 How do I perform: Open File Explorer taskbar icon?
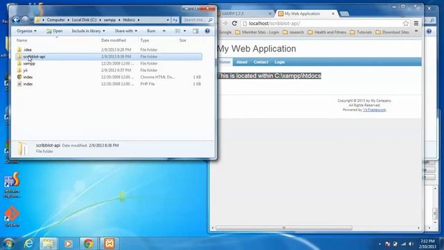[48, 244]
